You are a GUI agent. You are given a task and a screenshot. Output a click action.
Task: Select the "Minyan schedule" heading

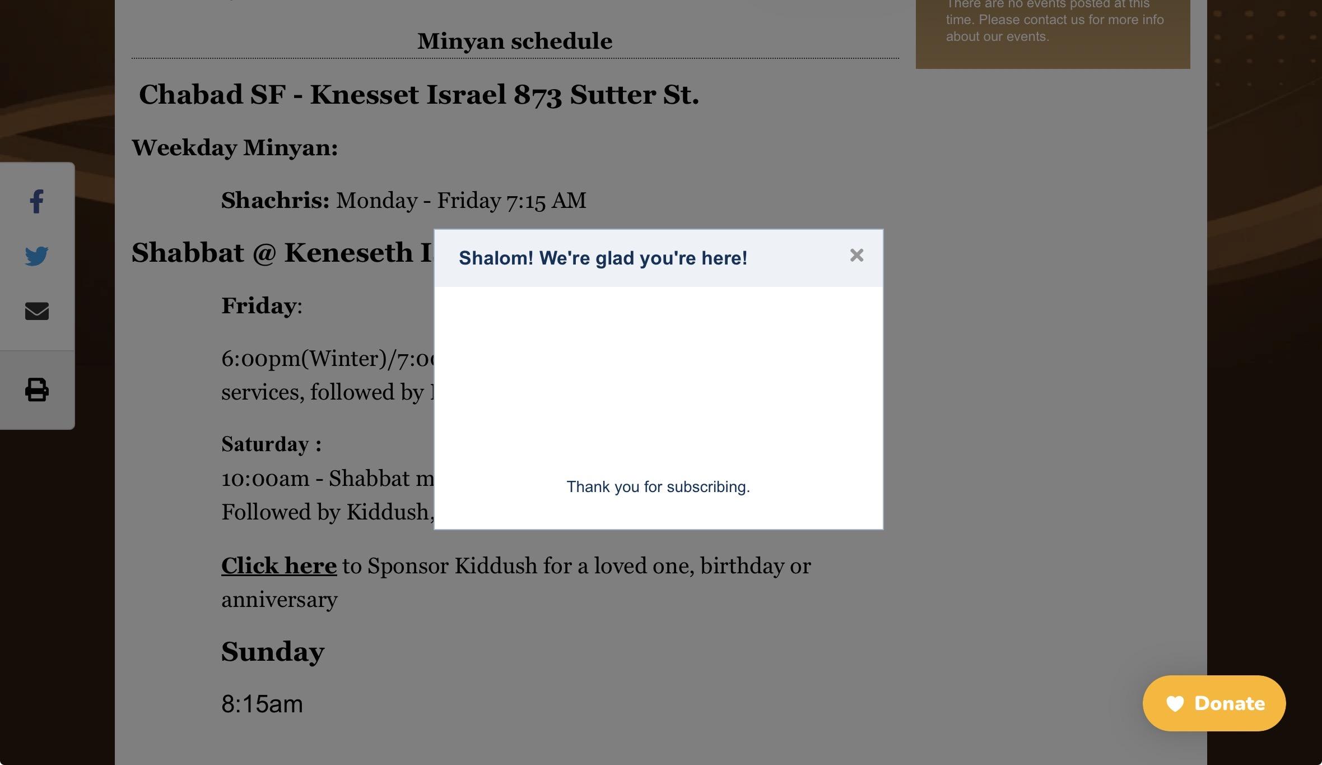point(515,41)
